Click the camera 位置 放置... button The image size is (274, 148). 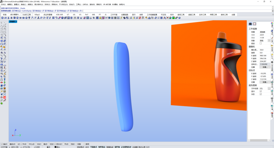(265, 67)
